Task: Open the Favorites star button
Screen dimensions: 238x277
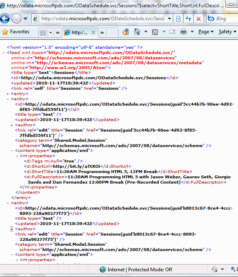Action: (15, 32)
